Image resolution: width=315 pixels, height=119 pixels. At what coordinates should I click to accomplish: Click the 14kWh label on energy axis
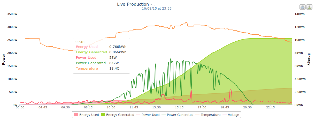click(x=299, y=14)
